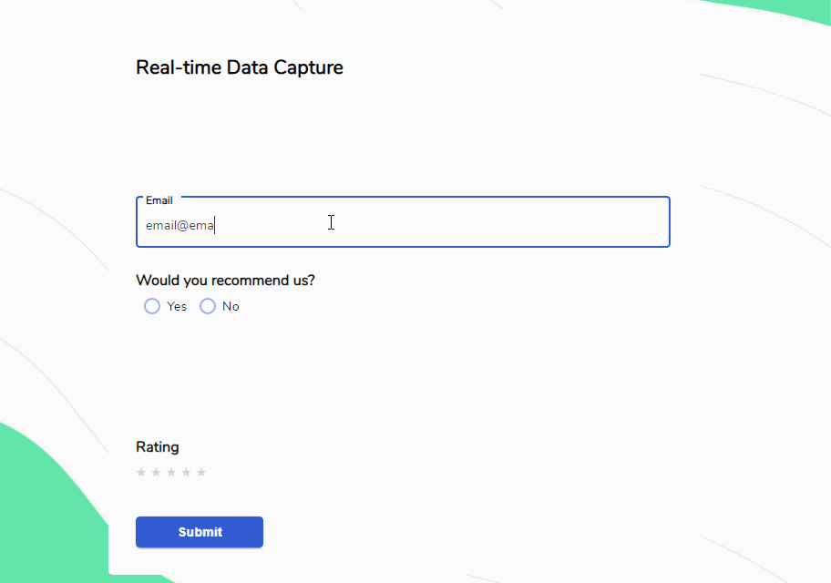This screenshot has height=583, width=831.
Task: Click the "Would you recommend us?" question
Action: 225,281
